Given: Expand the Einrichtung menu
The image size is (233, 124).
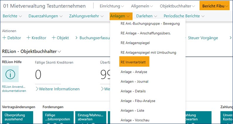Looking at the screenshot, I should [112, 6].
